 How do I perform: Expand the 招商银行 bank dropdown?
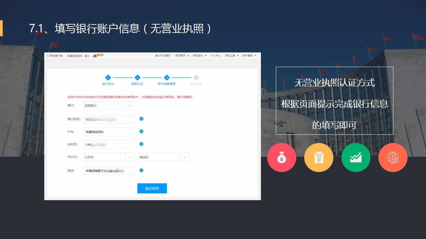[x=129, y=106]
